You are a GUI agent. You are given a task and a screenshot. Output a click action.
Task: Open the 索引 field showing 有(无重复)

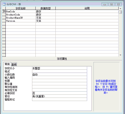[x=59, y=96]
